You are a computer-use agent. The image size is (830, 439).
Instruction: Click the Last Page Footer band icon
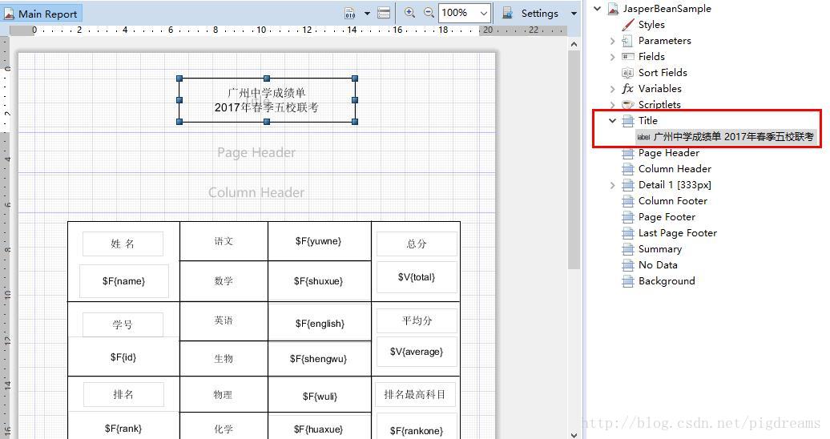click(x=628, y=233)
